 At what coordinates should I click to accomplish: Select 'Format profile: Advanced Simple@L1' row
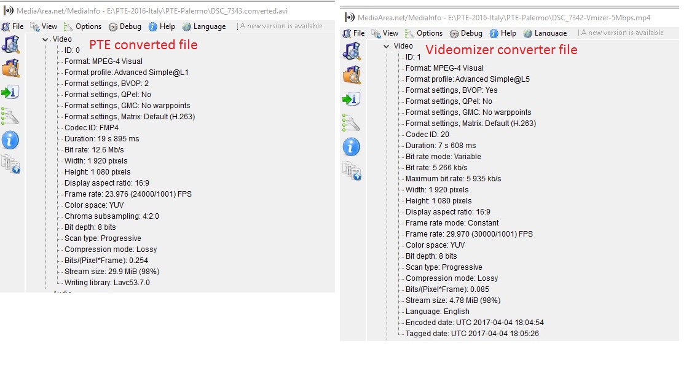pyautogui.click(x=127, y=73)
